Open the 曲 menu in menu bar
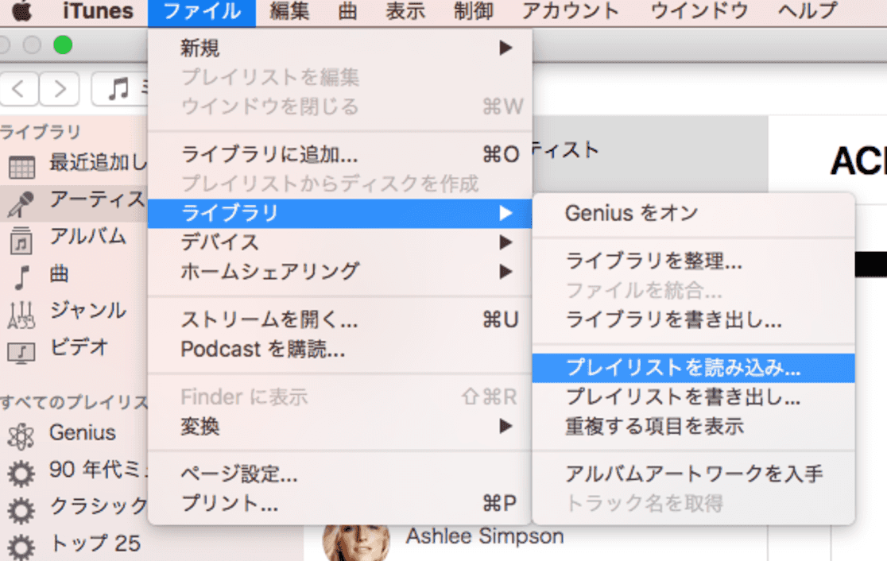Screen dimensions: 887x561 [x=347, y=11]
